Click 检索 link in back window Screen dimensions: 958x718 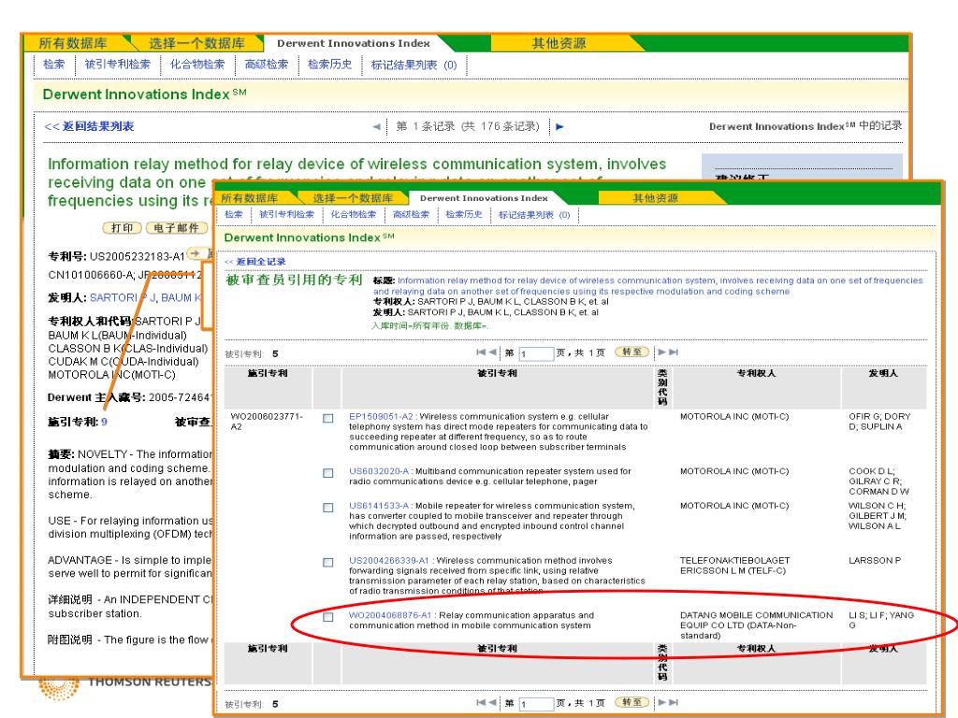53,65
